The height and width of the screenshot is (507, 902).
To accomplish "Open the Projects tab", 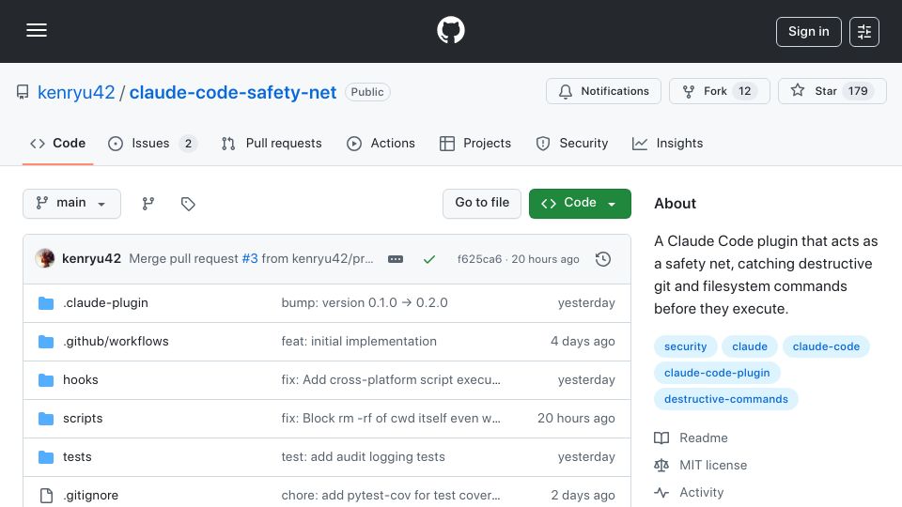I will coord(475,143).
